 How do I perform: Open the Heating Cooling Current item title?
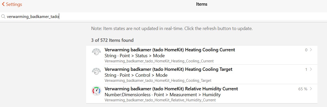(x=170, y=50)
